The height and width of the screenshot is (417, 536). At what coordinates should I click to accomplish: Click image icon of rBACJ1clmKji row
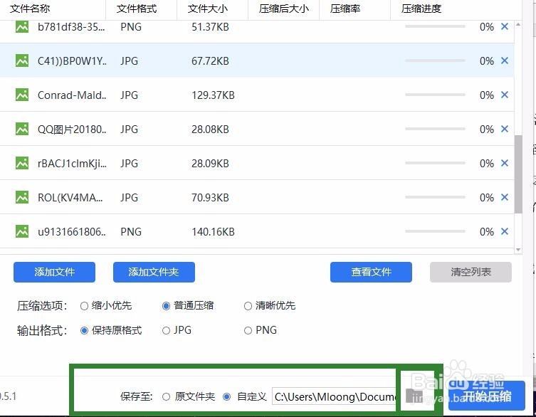click(x=22, y=163)
